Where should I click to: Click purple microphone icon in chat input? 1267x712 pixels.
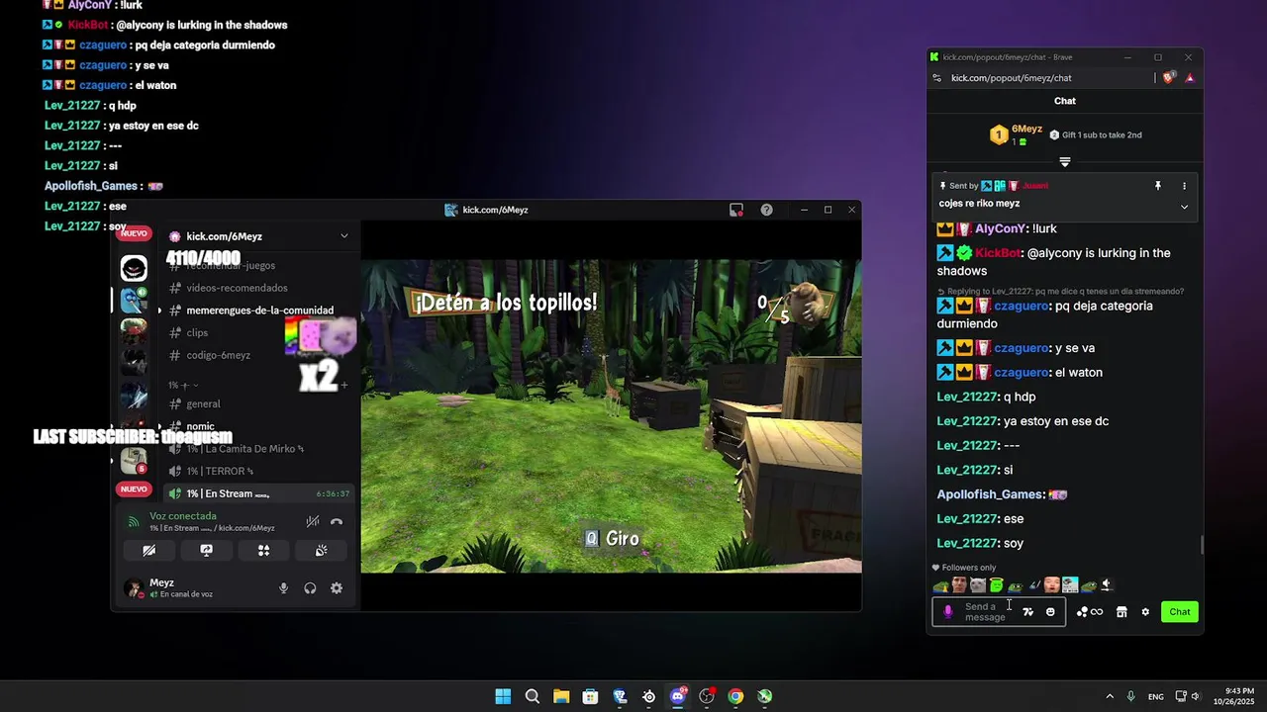coord(947,612)
